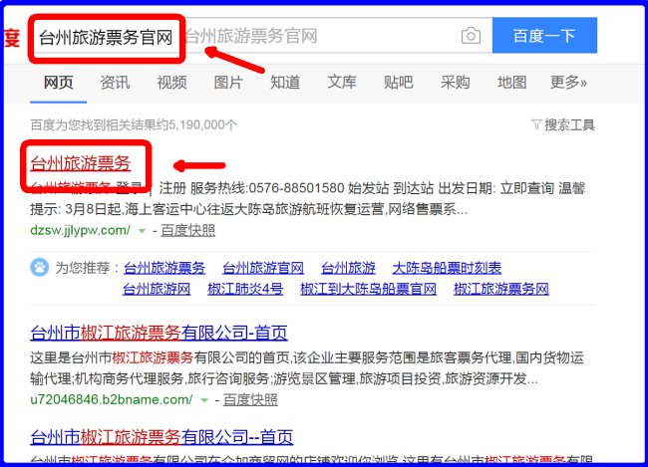Screen dimensions: 648x467
Task: Open 百度快照 for dzsw.jjlypw.com result
Action: (x=188, y=230)
